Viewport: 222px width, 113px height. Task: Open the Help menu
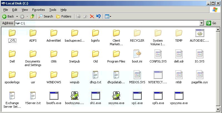coord(64,10)
